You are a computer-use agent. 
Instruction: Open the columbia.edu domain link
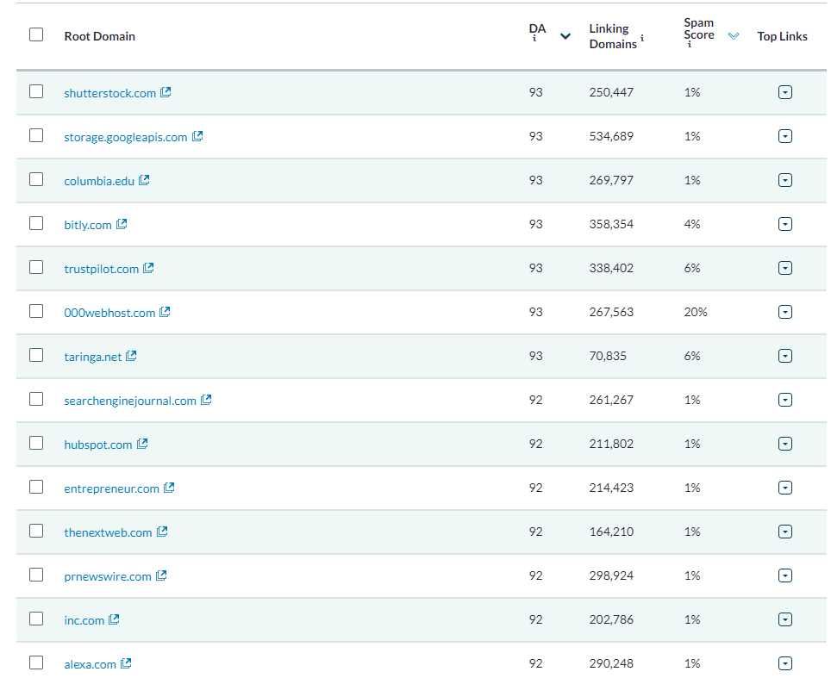[99, 181]
